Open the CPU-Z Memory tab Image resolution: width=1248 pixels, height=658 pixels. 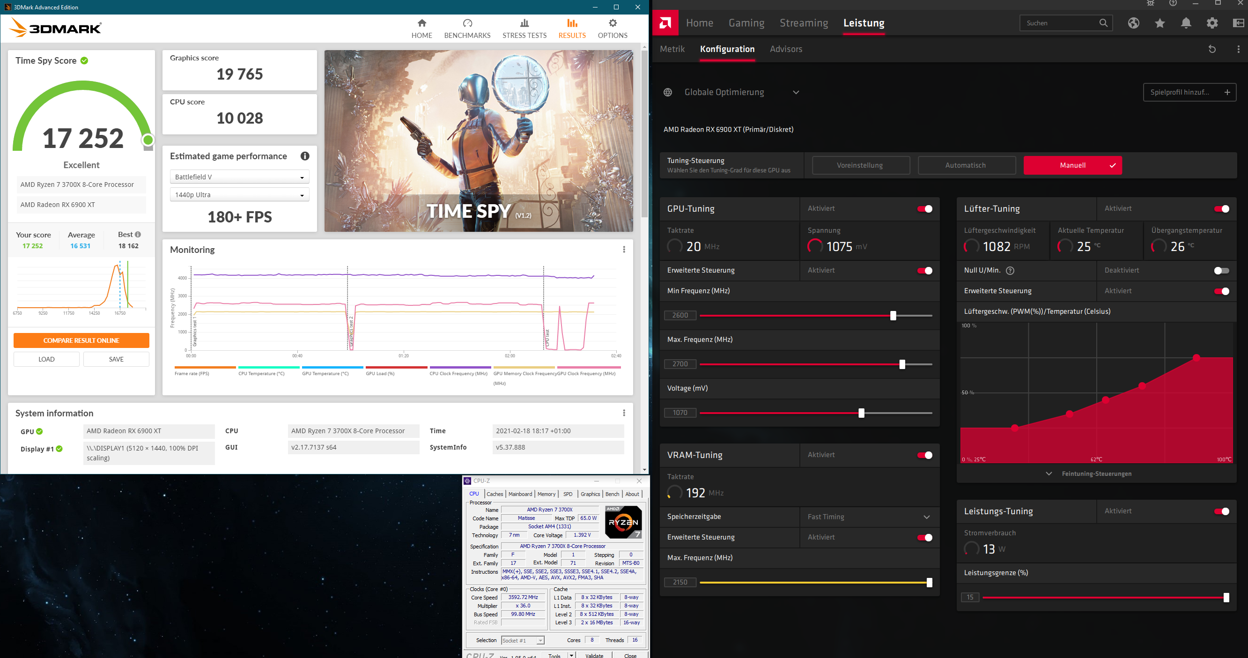pyautogui.click(x=546, y=494)
